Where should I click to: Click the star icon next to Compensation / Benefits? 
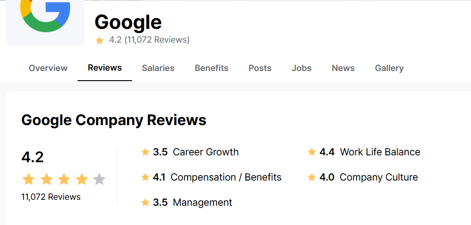point(145,177)
